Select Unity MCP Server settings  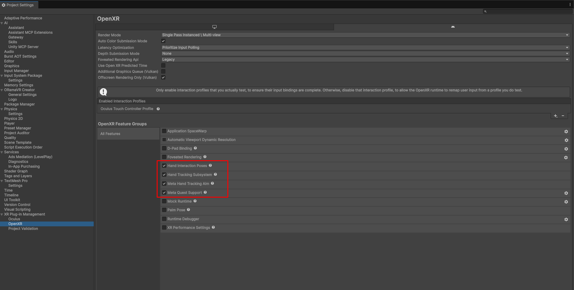[x=23, y=47]
